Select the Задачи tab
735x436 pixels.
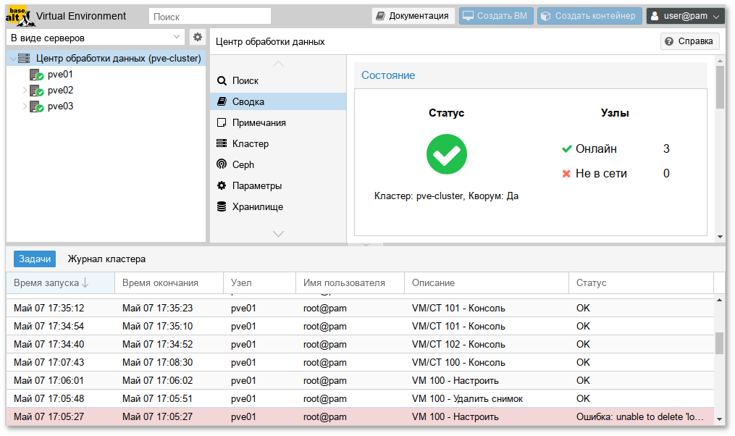tap(35, 259)
